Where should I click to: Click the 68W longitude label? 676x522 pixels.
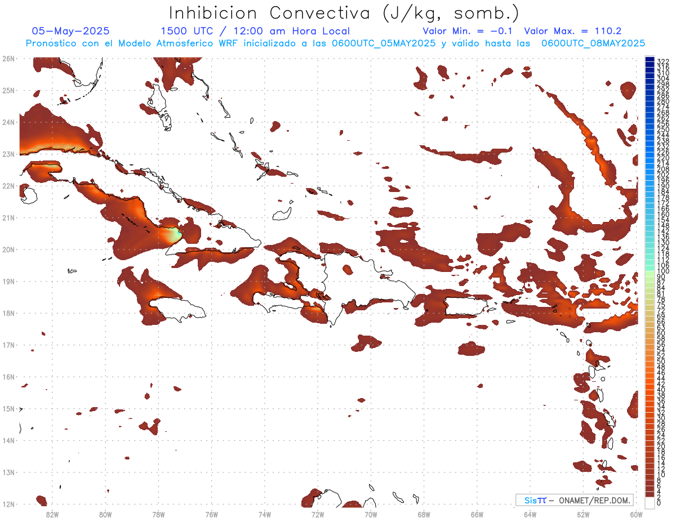[424, 514]
